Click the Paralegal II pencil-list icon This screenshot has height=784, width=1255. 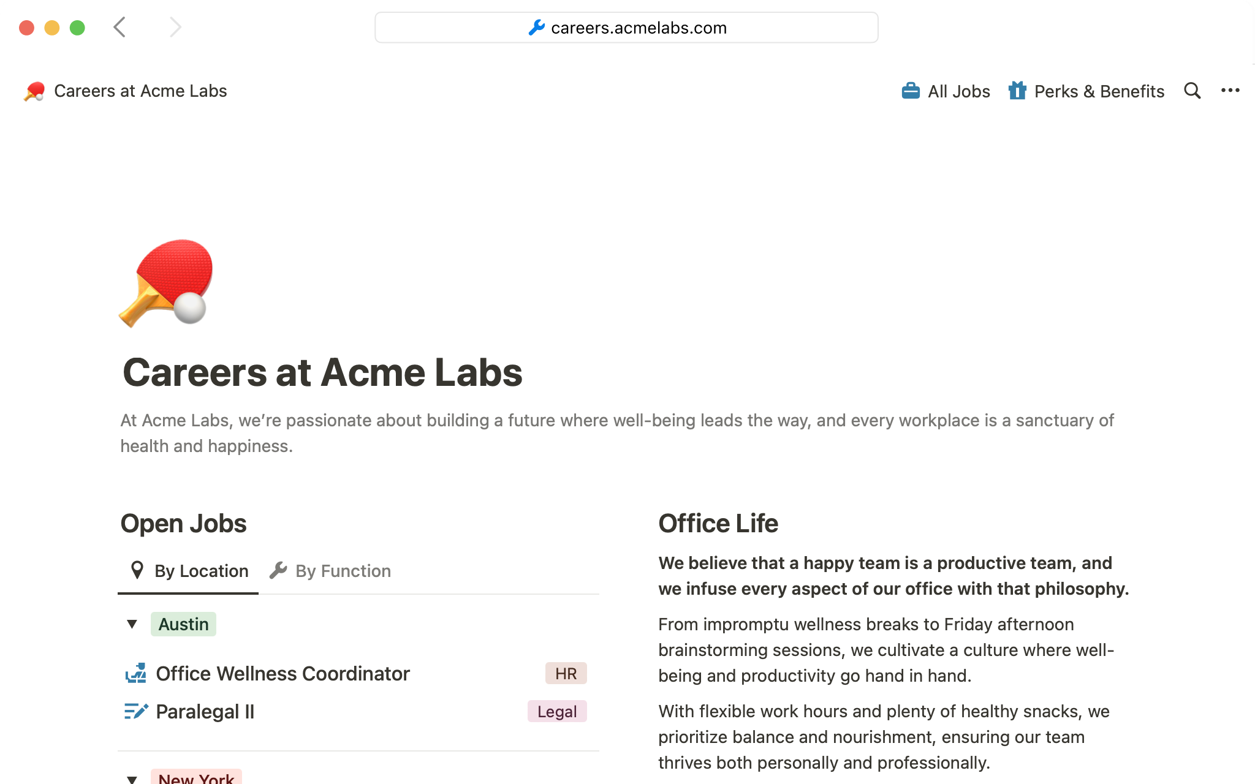pos(136,711)
